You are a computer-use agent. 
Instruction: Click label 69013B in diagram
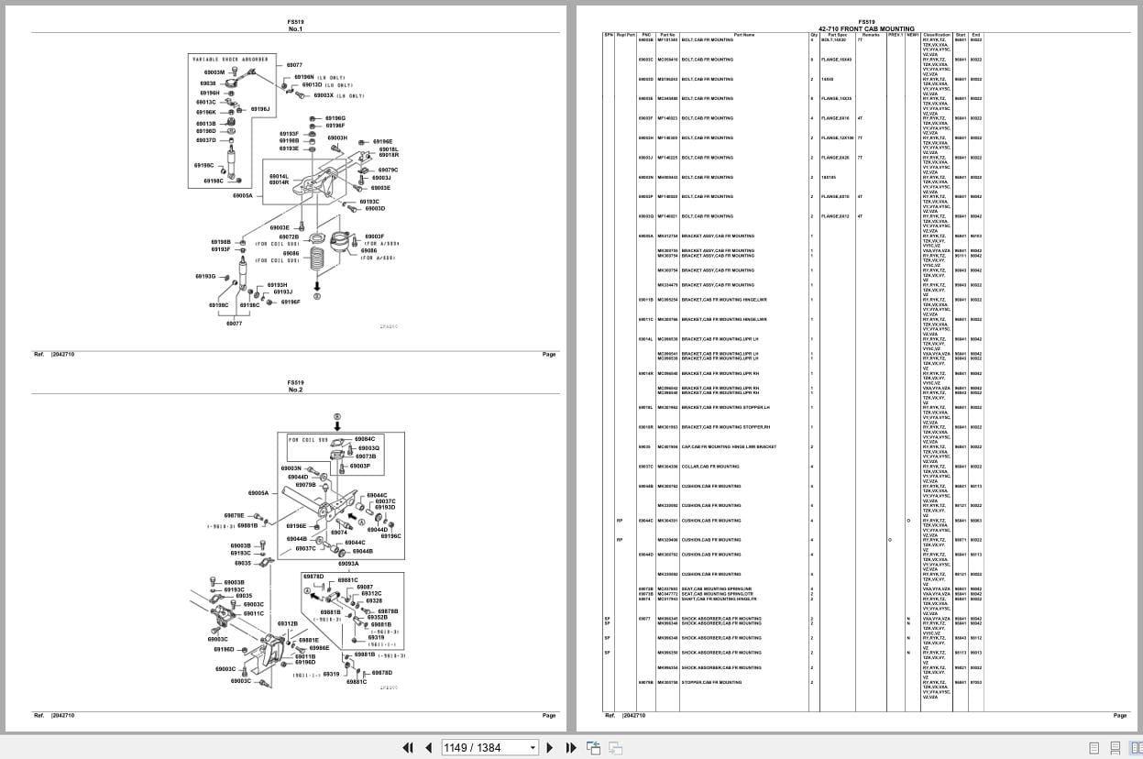205,123
